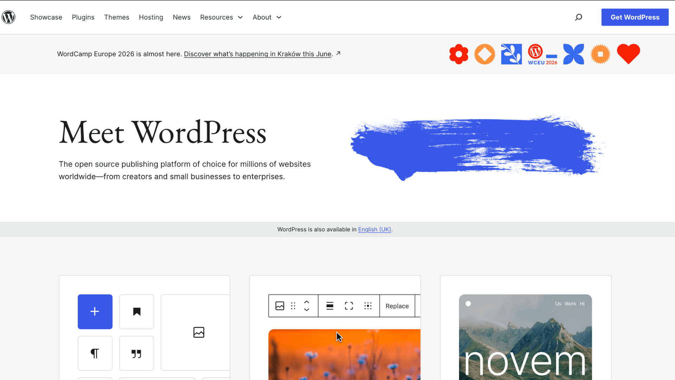This screenshot has width=675, height=380.
Task: Click the blue plus add-block tile
Action: [x=95, y=312]
